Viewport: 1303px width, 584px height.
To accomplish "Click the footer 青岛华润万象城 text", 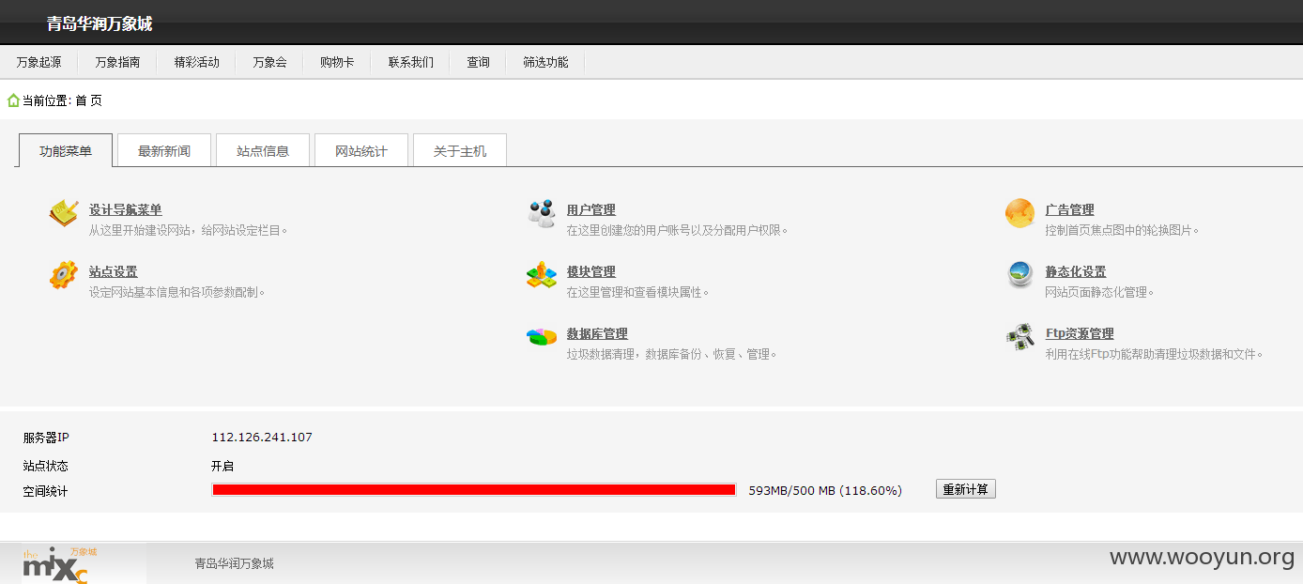I will 234,564.
